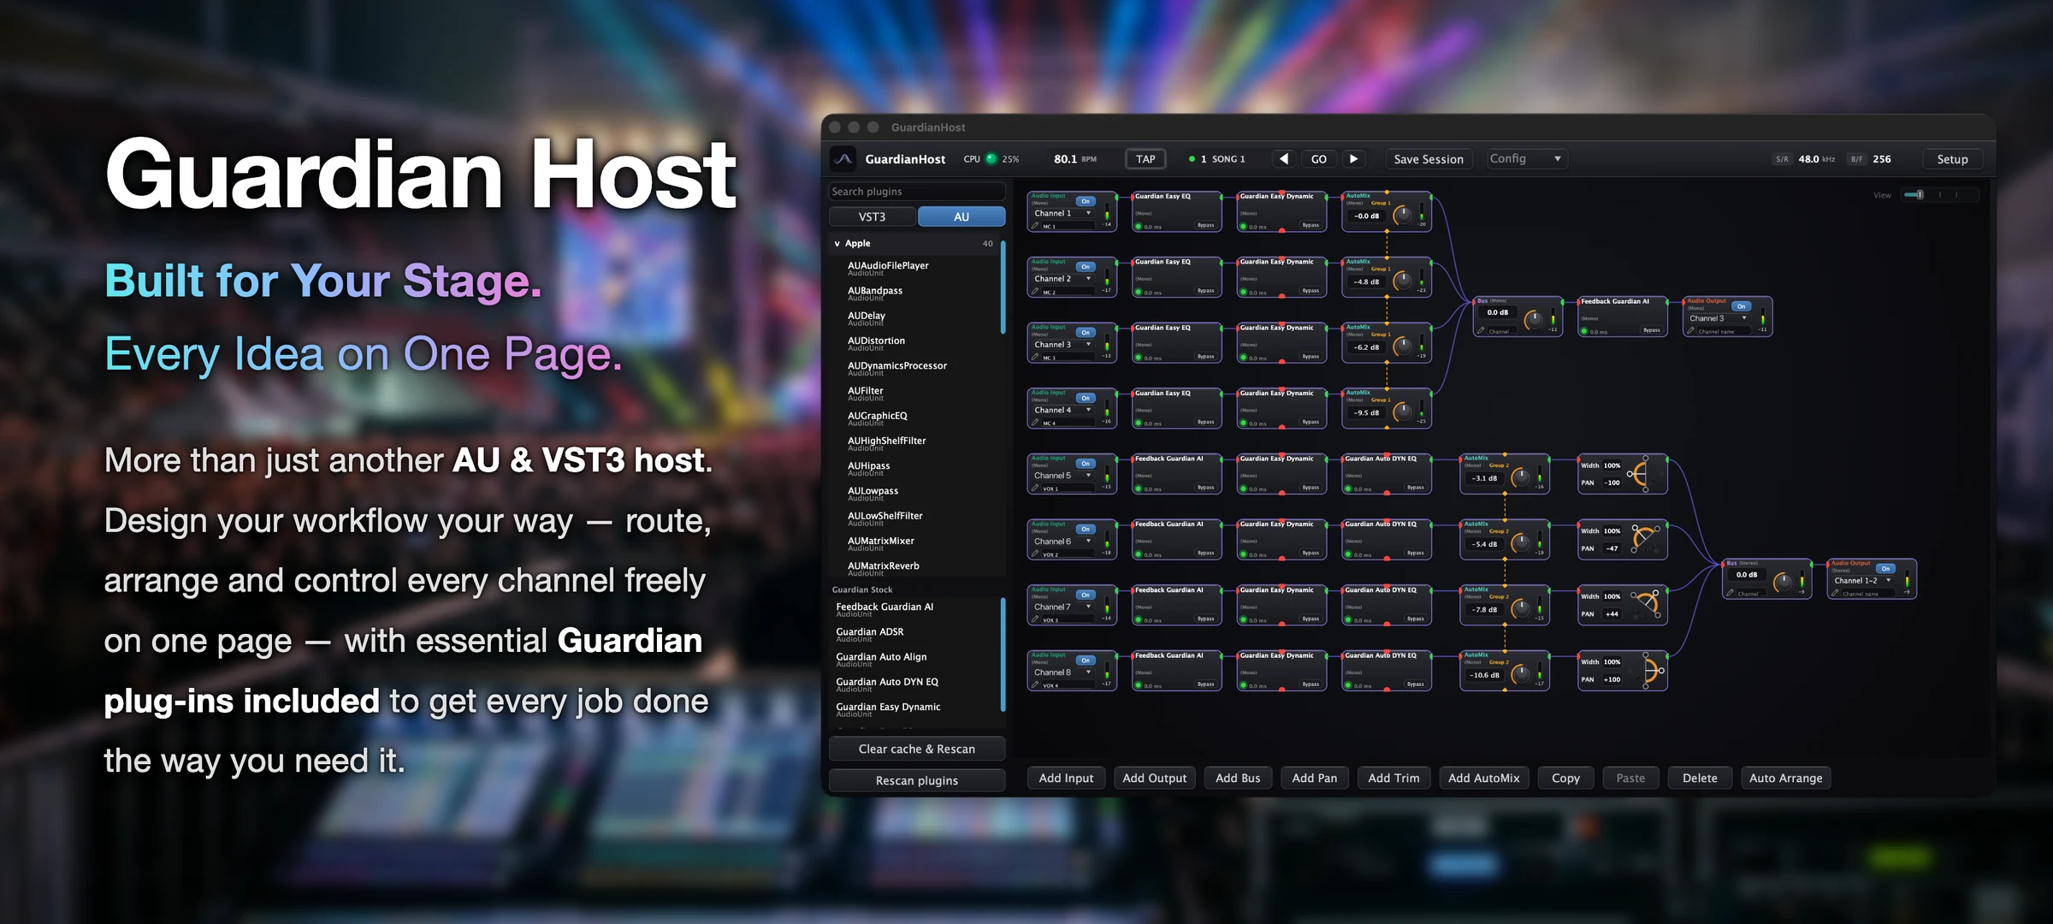2053x924 pixels.
Task: Click the Apple plugin list scrollbar
Action: click(1003, 287)
